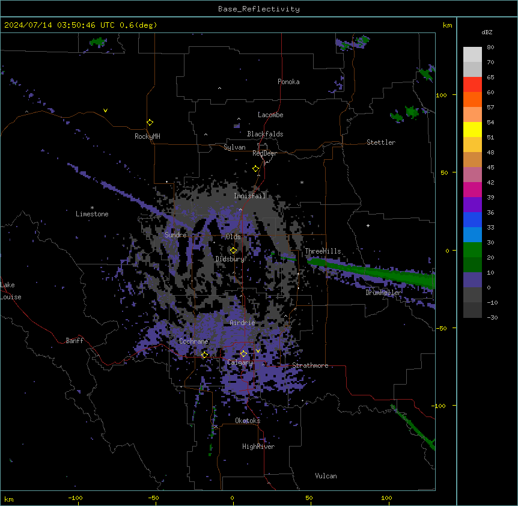Image resolution: width=518 pixels, height=506 pixels.
Task: Click the white asterisk marker above Limestone
Action: (x=92, y=207)
